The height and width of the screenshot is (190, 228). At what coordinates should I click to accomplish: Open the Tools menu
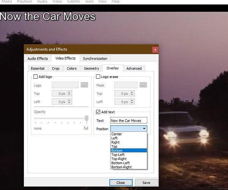coord(89,2)
